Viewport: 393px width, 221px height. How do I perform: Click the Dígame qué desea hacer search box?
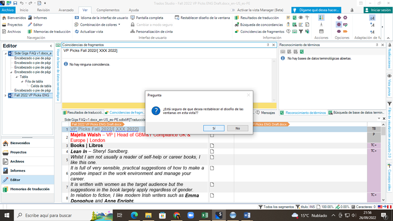coord(316,10)
